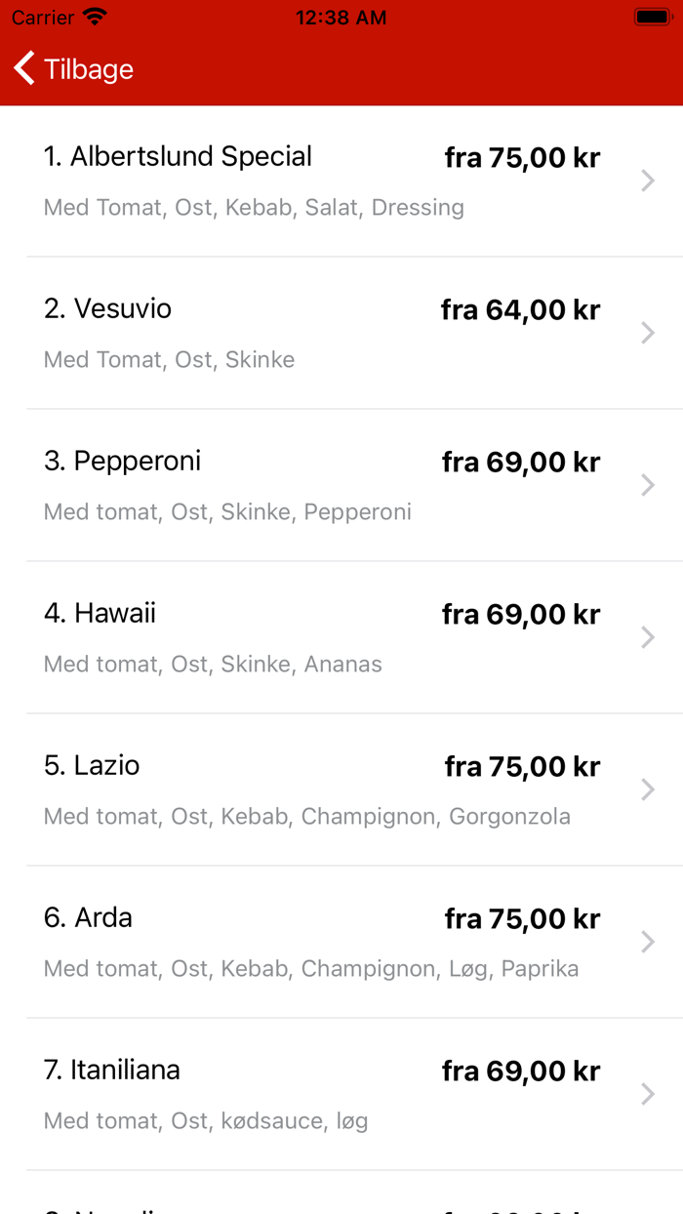Select 3. Pepperoni pizza title
The width and height of the screenshot is (683, 1214).
[122, 461]
